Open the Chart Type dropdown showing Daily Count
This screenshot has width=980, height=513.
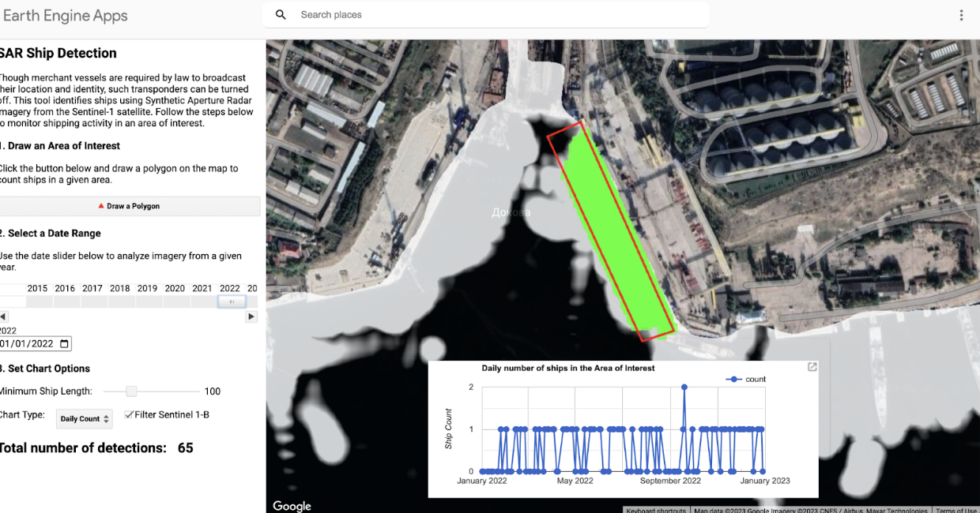tap(85, 418)
